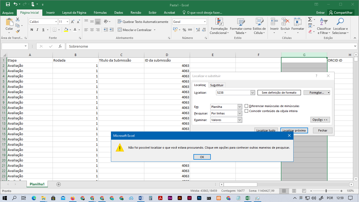Open Localizar e Selecionar menu
This screenshot has height=202, width=359.
tap(340, 26)
